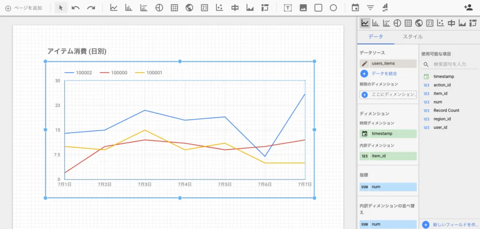Add a data control
This screenshot has height=229, width=480.
tap(385, 8)
